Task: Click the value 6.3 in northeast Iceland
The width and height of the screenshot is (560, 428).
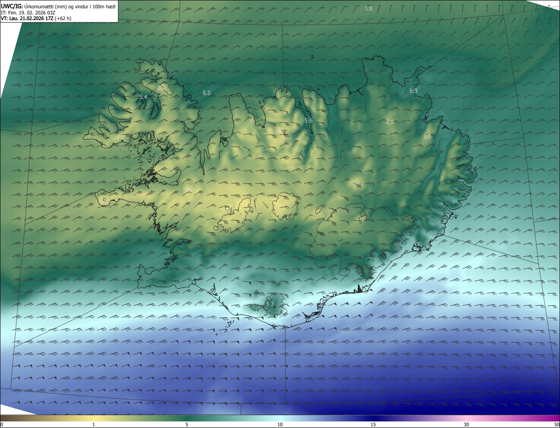Action: click(x=413, y=91)
